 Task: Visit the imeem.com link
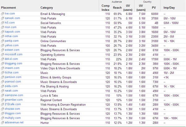[12, 68]
